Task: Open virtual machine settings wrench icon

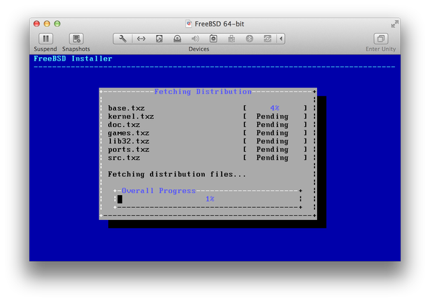Action: click(122, 39)
